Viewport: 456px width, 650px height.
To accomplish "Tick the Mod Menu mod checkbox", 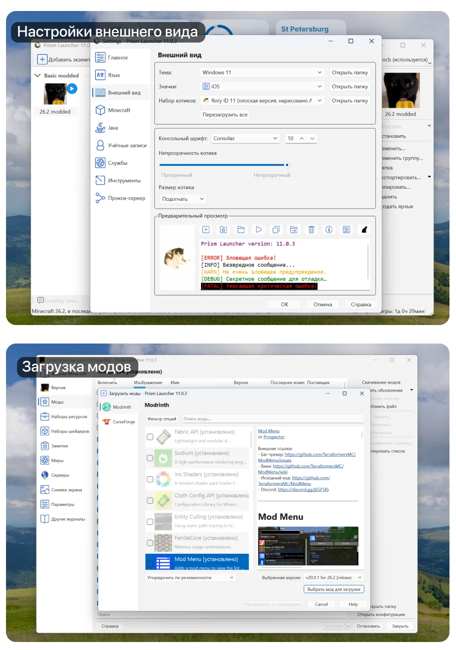I will coord(150,564).
